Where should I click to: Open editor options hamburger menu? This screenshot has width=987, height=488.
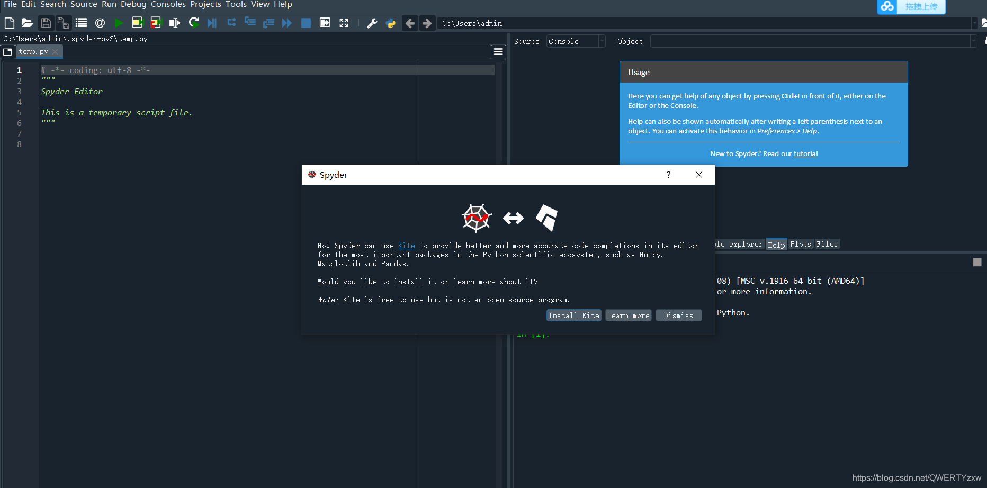pyautogui.click(x=498, y=52)
